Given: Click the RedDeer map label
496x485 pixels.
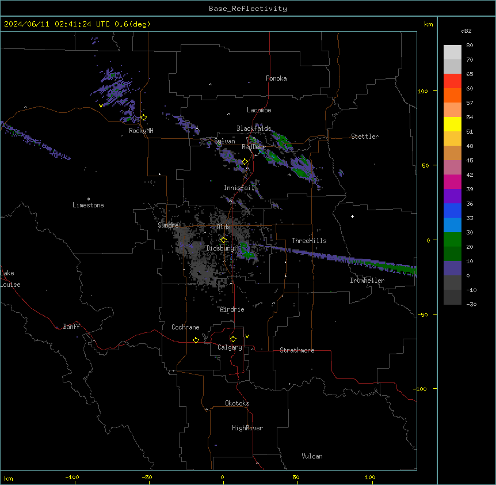Looking at the screenshot, I should point(253,147).
